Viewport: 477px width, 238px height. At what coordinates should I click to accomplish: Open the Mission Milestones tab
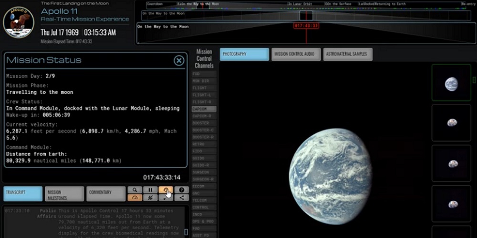tap(64, 194)
